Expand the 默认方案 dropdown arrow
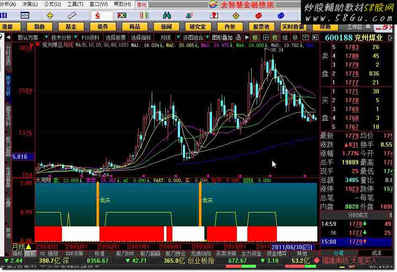Screen dimensions: 397x272 (46, 37)
